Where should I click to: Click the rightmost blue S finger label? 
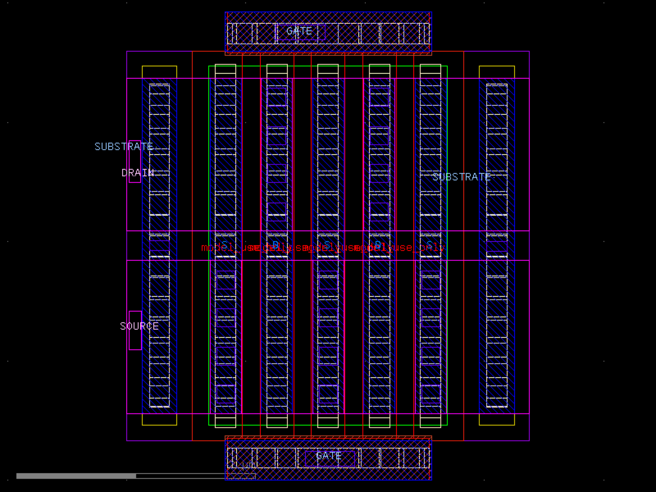tap(429, 245)
